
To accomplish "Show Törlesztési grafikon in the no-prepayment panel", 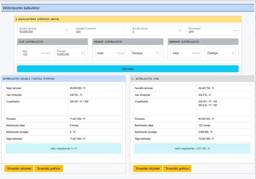I will point(49,169).
